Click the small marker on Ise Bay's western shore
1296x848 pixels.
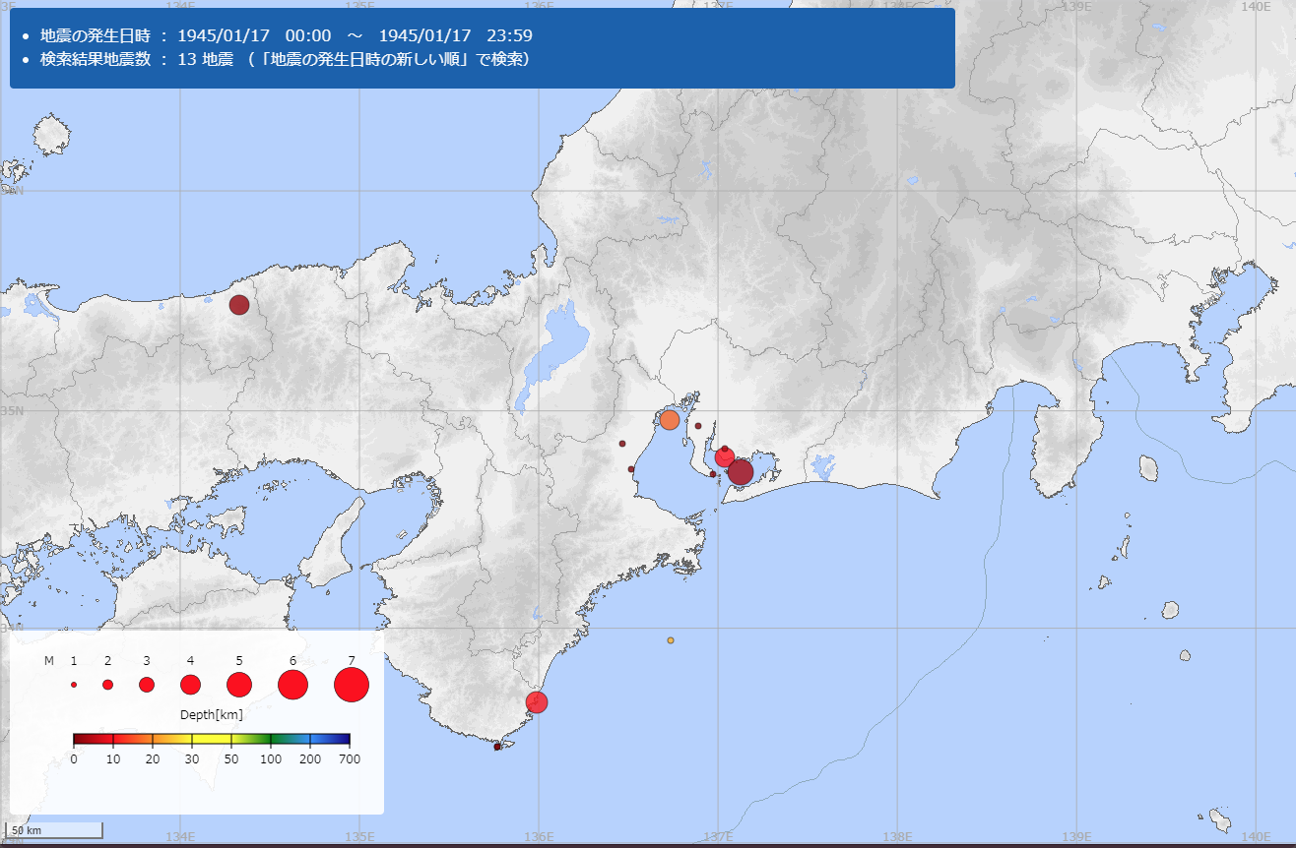[x=631, y=469]
